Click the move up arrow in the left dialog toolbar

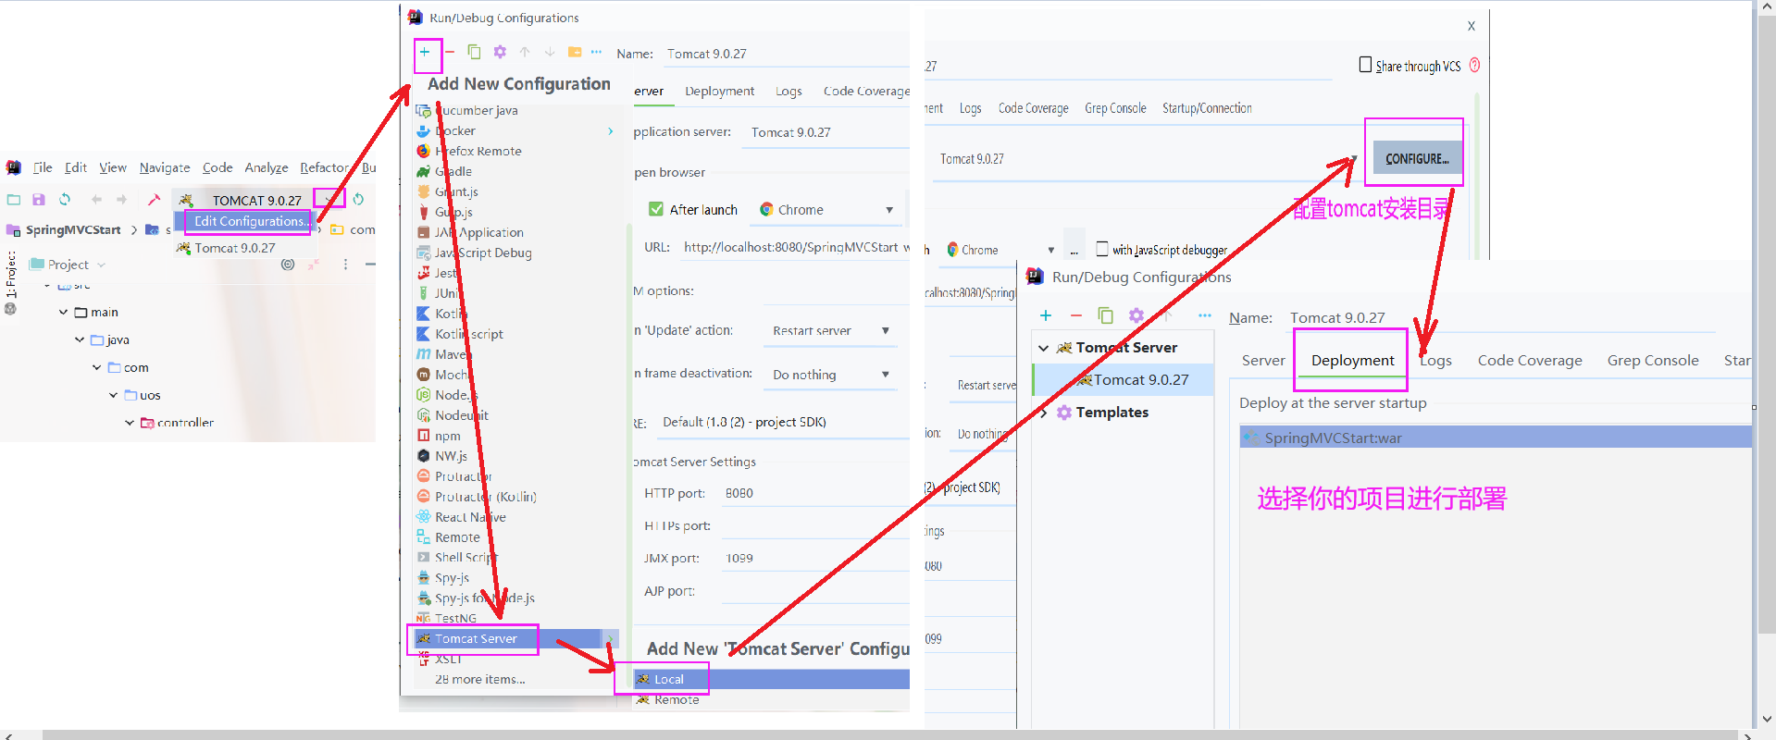coord(525,52)
